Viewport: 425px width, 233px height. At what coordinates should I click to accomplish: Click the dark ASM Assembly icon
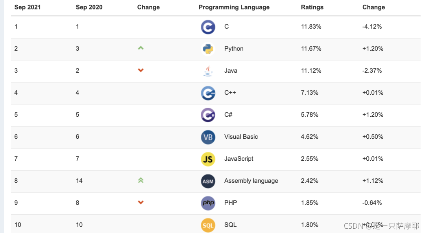point(208,181)
